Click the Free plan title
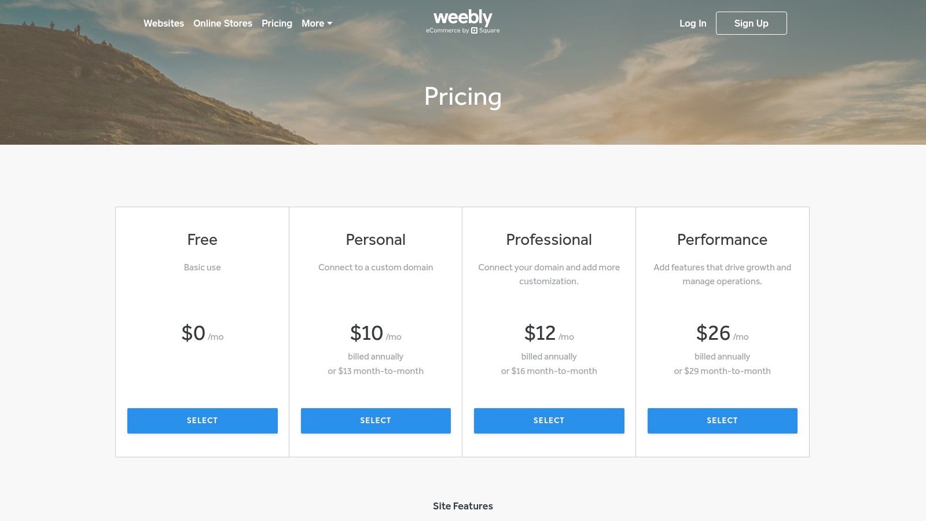 (202, 239)
